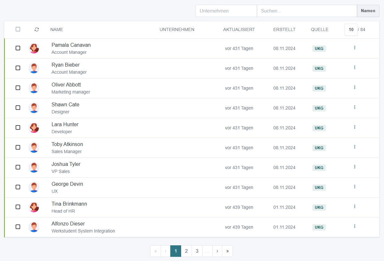Click Lara Hunter's avatar icon

[x=34, y=128]
